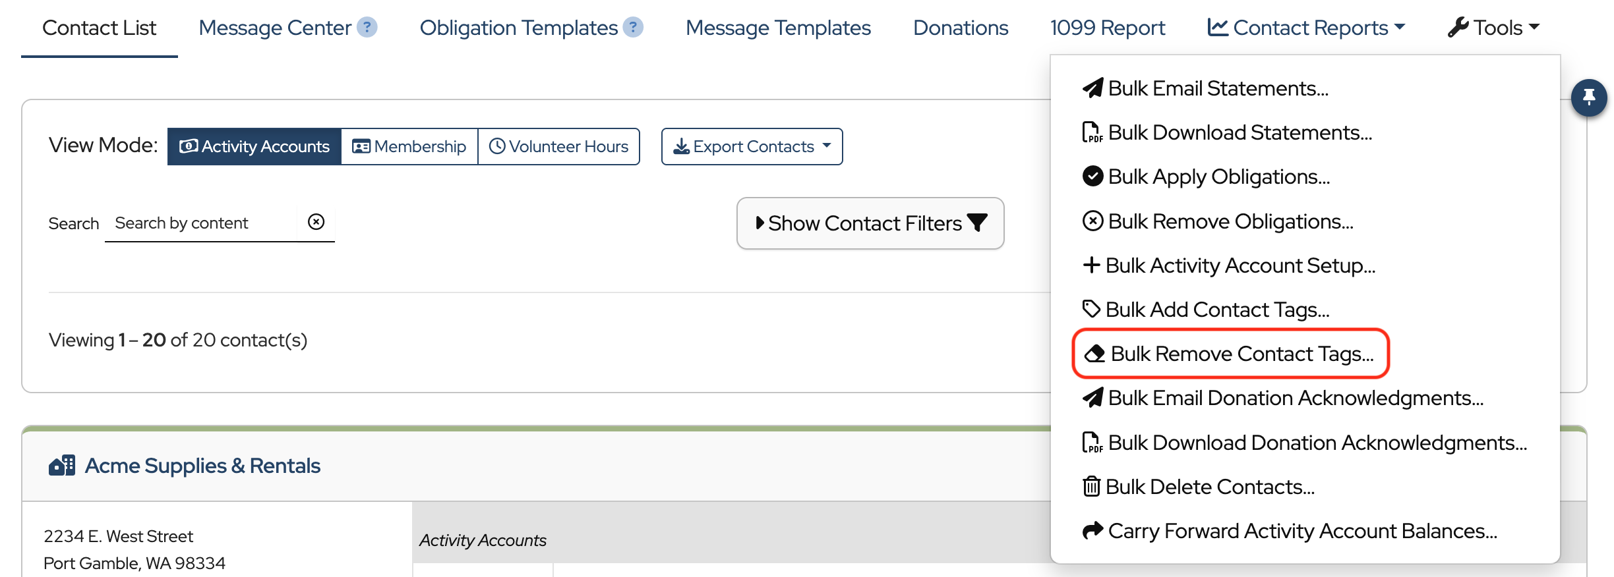
Task: Click Message Center help question icon
Action: tap(367, 28)
